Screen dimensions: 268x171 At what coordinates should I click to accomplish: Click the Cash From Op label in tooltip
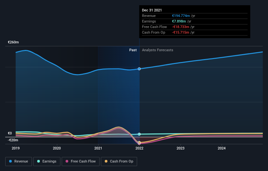pos(153,32)
